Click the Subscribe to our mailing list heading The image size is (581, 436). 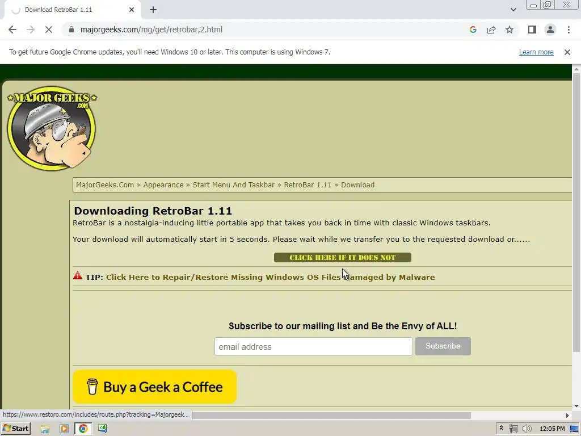tap(343, 326)
